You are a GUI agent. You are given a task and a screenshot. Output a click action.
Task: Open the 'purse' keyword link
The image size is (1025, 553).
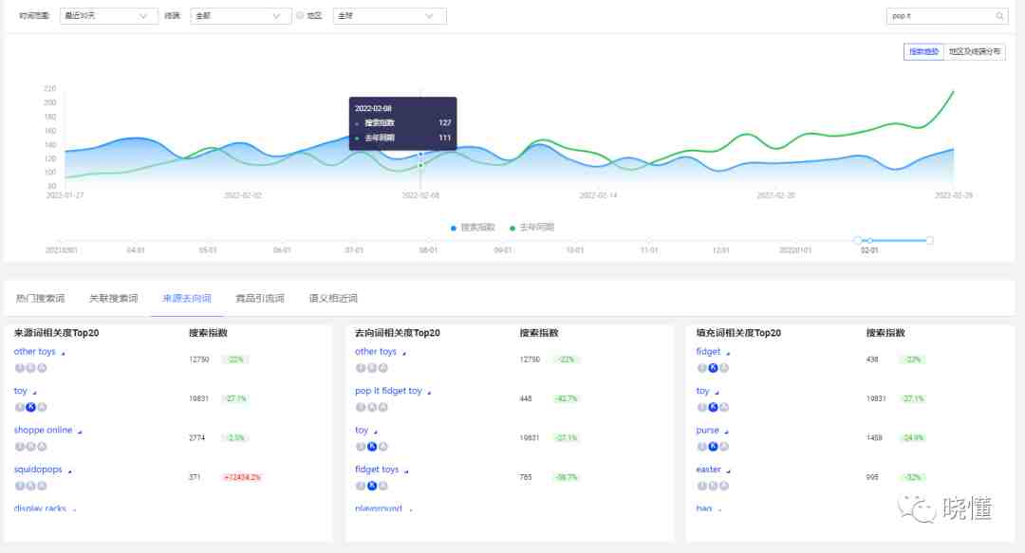tap(707, 430)
